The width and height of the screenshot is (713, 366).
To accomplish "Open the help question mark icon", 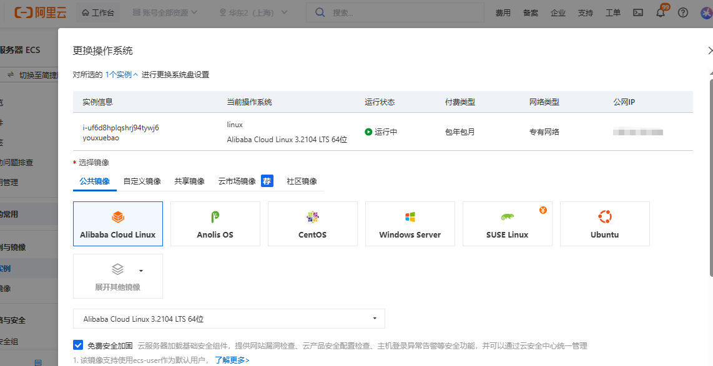I will pos(682,12).
